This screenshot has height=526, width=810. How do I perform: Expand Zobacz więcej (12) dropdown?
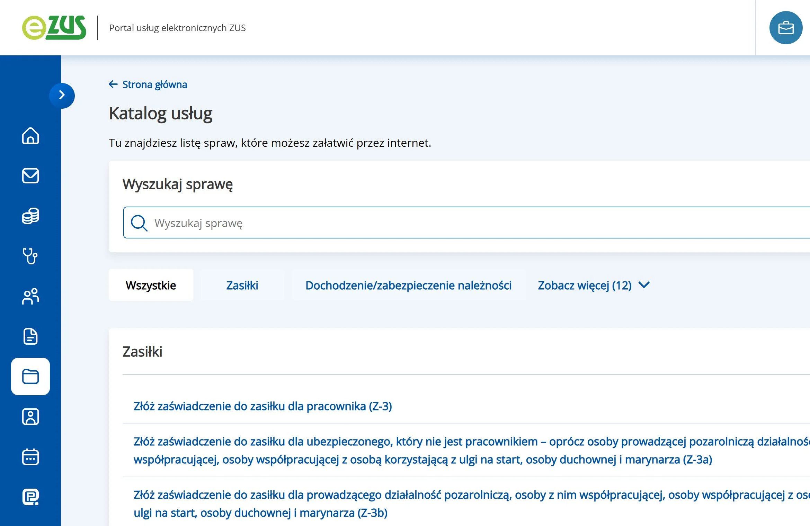(x=593, y=285)
